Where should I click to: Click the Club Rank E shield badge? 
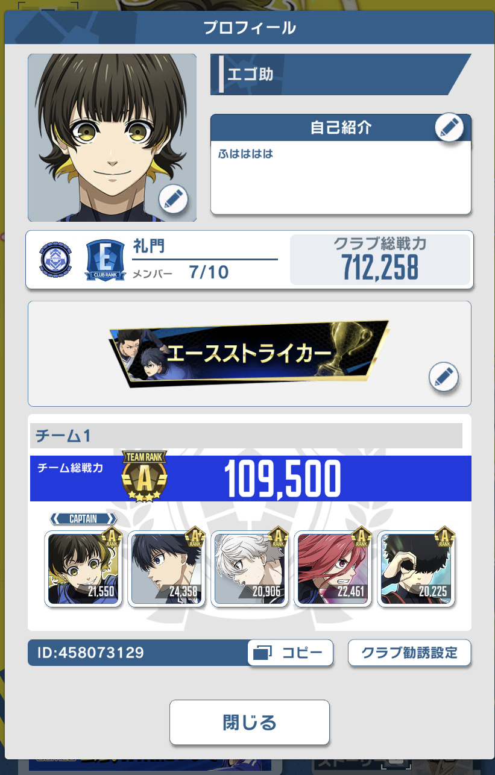pyautogui.click(x=105, y=260)
